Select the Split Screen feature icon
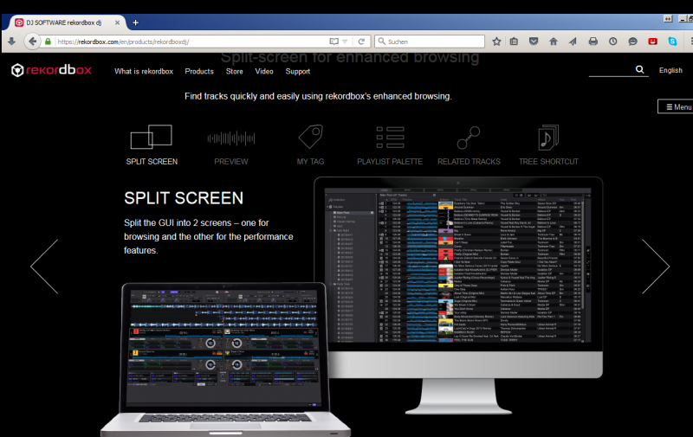 (x=151, y=137)
